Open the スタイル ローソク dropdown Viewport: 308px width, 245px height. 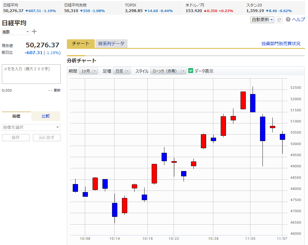(x=168, y=71)
